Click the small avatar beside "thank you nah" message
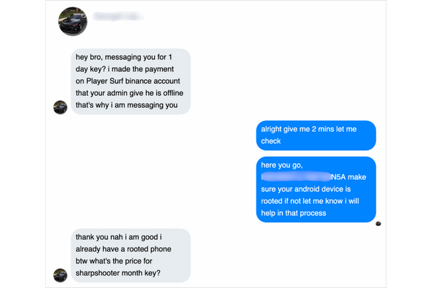 pos(60,274)
